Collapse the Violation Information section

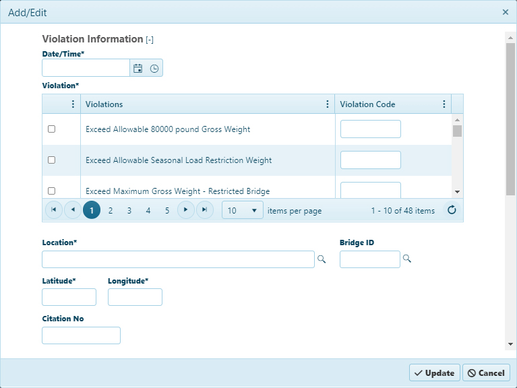click(x=150, y=40)
